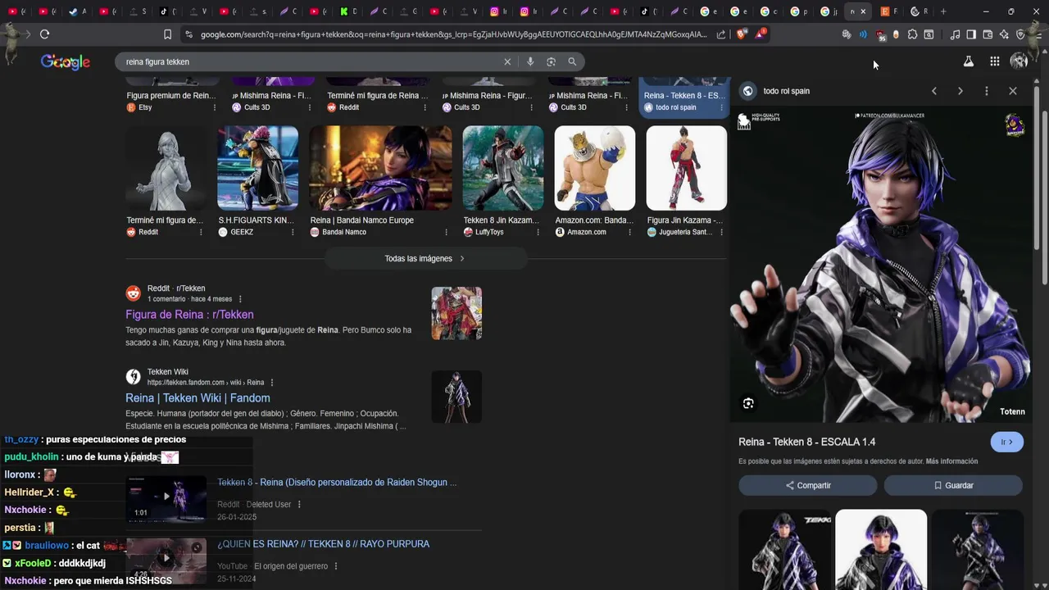
Task: Go to the Google logo homepage
Action: 66,62
